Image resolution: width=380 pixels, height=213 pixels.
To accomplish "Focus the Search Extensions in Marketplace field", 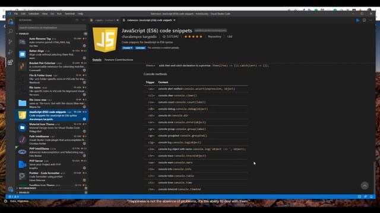I will point(52,28).
